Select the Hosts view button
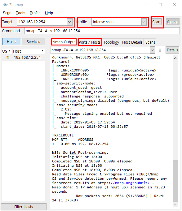The height and width of the screenshot is (211, 182). 11,41
